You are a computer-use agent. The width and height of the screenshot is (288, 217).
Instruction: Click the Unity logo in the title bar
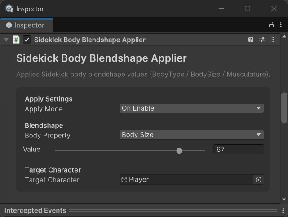pos(9,9)
